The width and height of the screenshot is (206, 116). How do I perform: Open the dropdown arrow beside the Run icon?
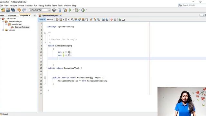click(x=73, y=10)
